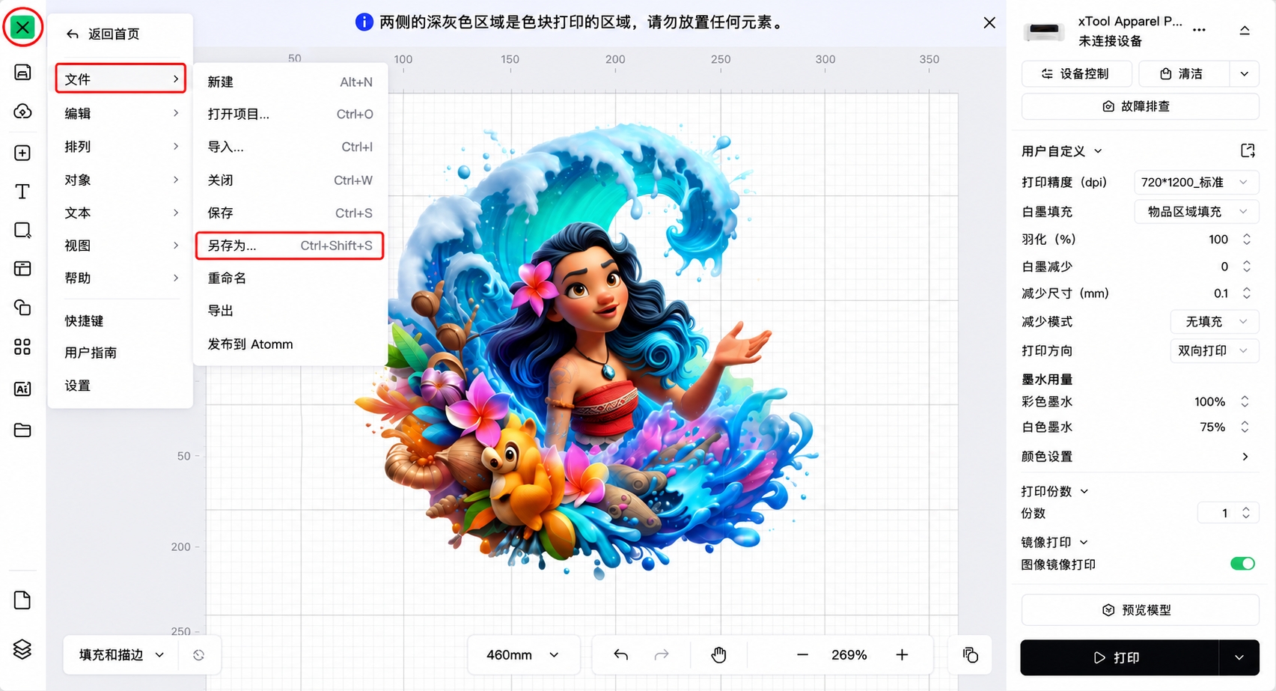Screen dimensions: 1276x691
Task: Click the rounded-square shape tool icon in sidebar
Action: pyautogui.click(x=22, y=230)
